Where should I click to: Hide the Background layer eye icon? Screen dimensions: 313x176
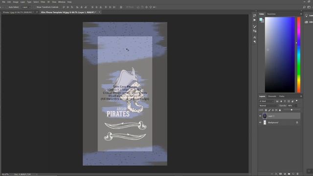point(260,123)
